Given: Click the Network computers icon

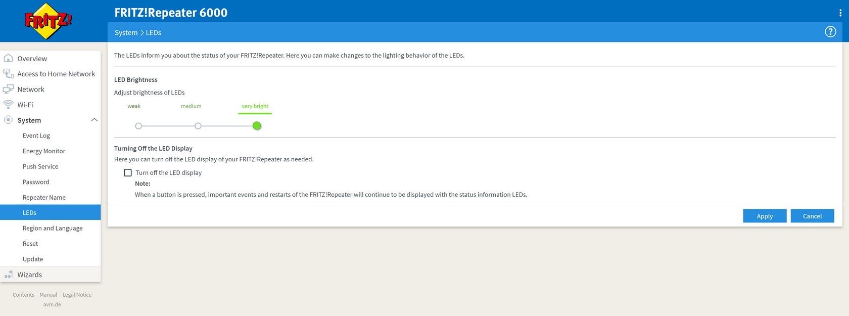Looking at the screenshot, I should click(x=8, y=89).
